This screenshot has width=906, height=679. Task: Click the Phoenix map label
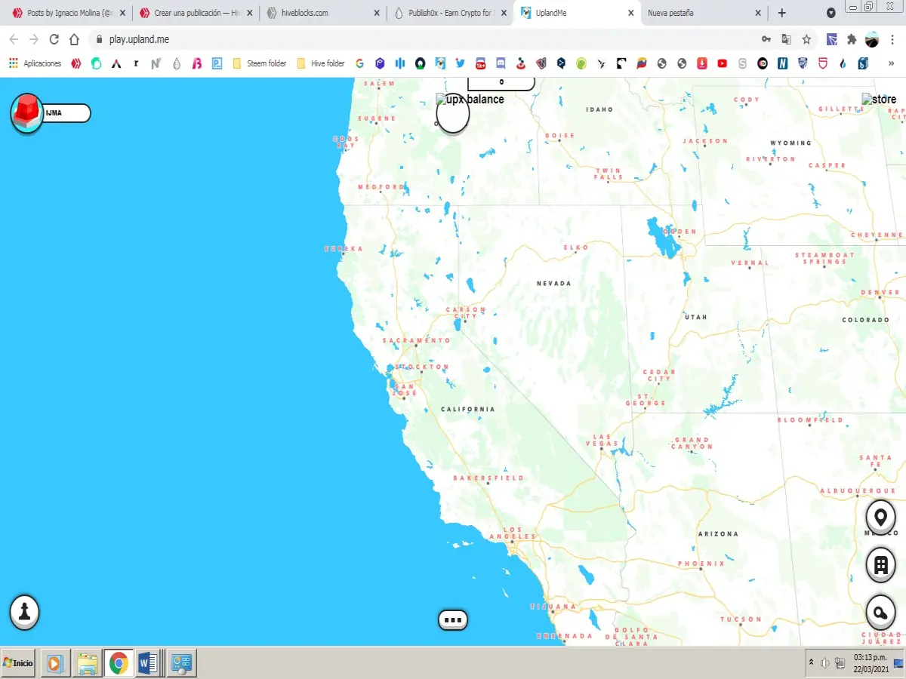[x=701, y=564]
